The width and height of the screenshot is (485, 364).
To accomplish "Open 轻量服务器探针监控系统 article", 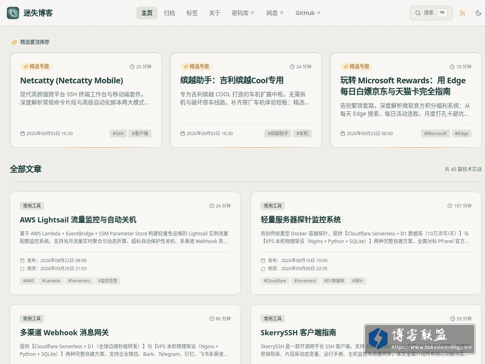I will click(301, 220).
